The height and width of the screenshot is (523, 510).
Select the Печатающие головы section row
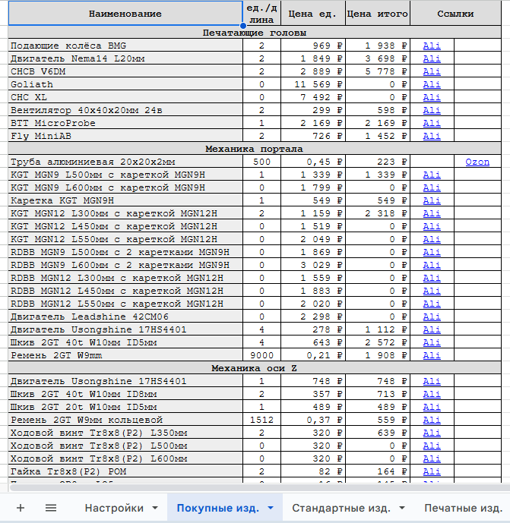255,33
